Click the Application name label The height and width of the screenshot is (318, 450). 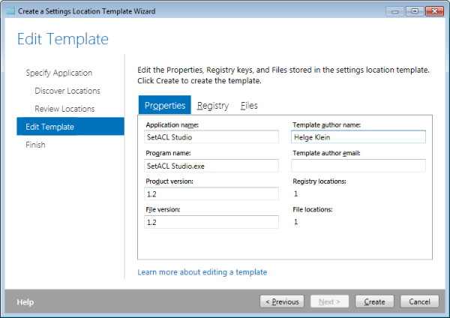(x=172, y=125)
